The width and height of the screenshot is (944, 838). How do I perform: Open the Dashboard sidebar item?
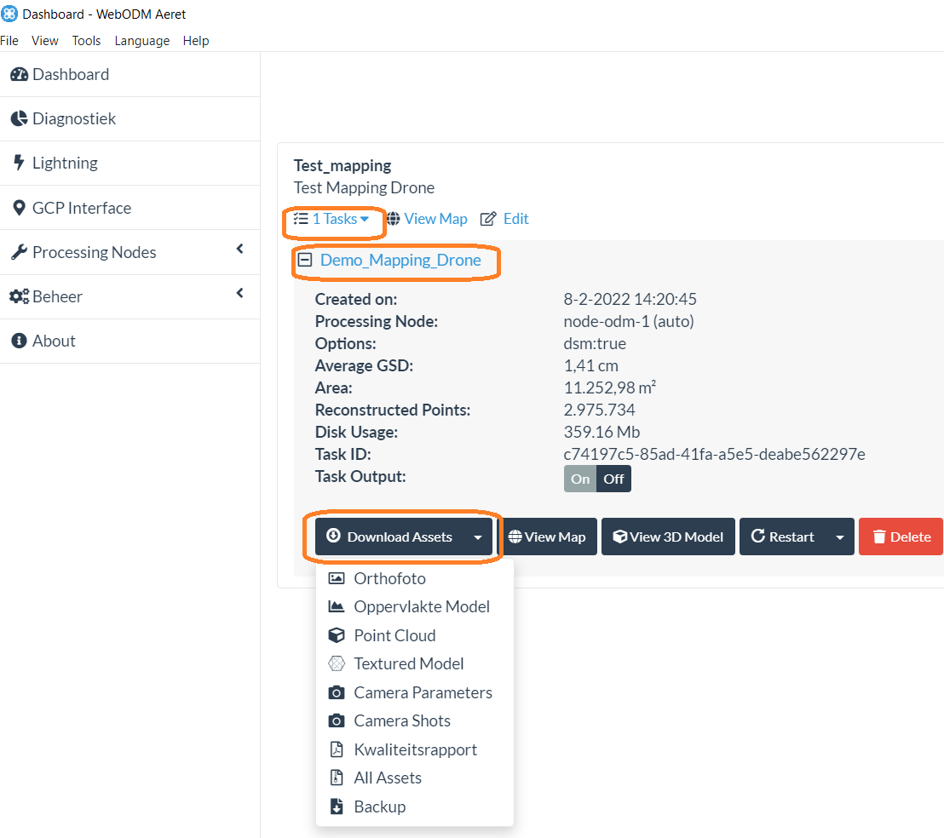71,74
